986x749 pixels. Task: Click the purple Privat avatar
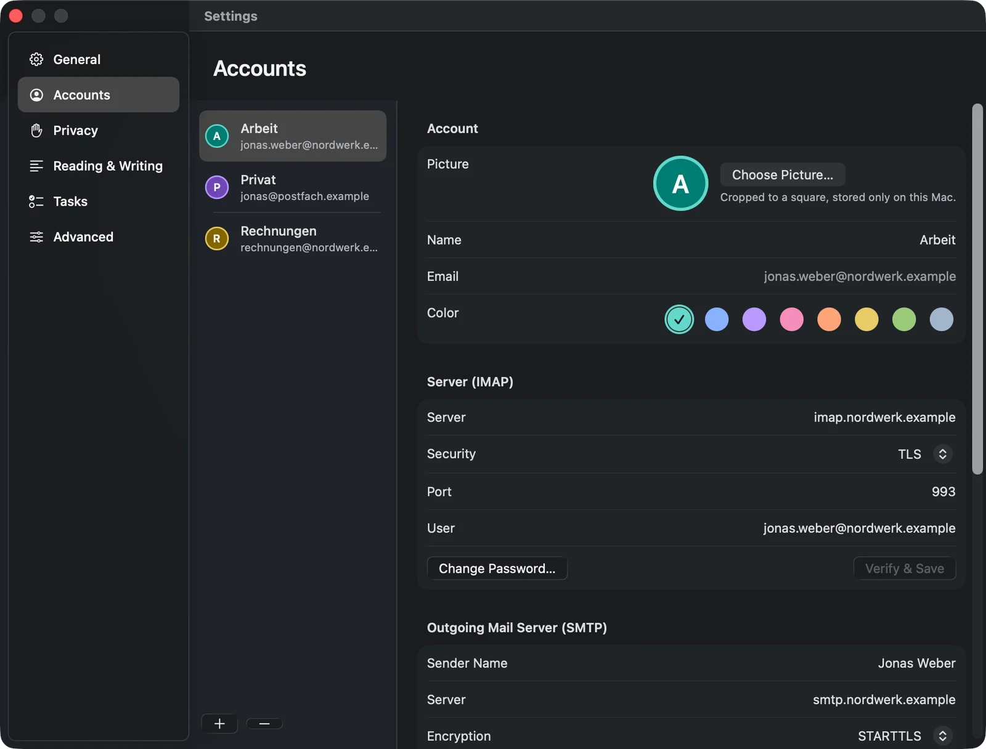pyautogui.click(x=217, y=187)
